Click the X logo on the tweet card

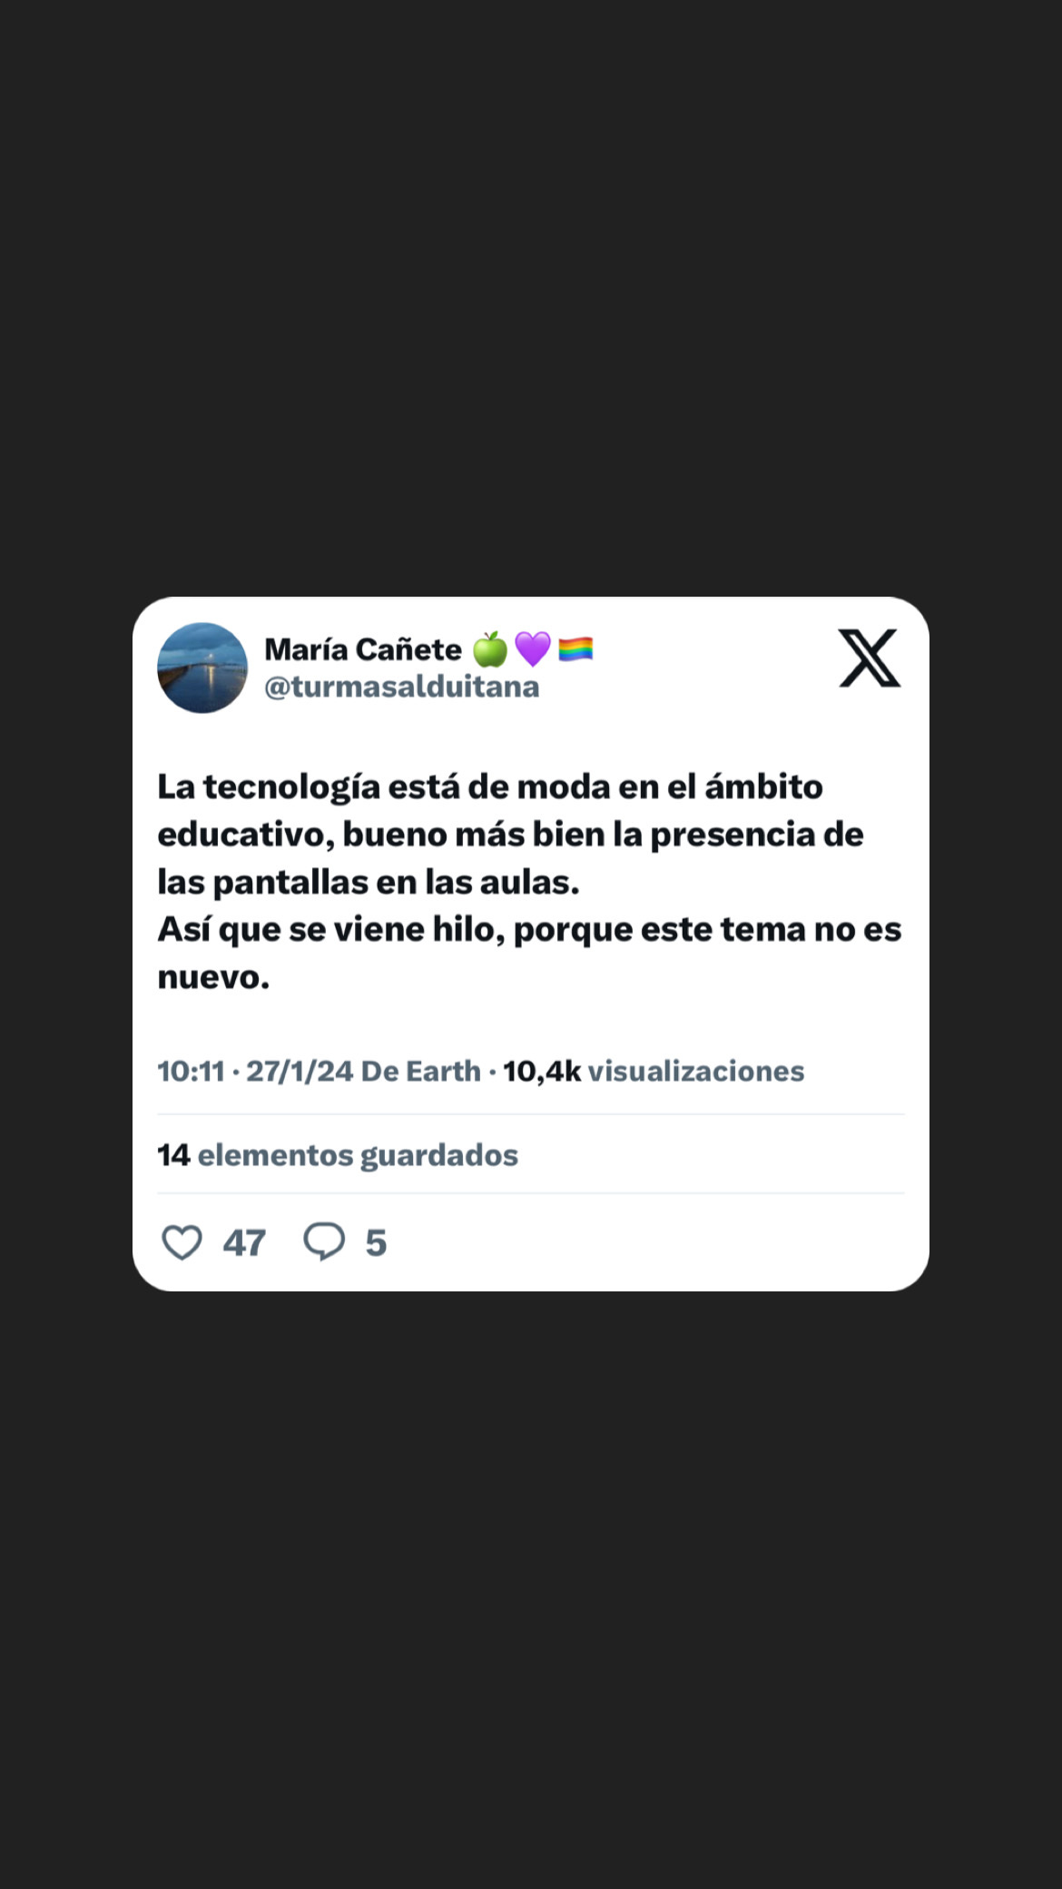[x=870, y=658]
